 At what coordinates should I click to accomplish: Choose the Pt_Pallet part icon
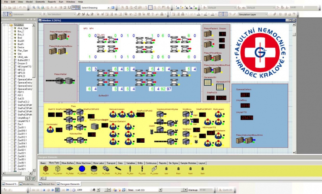click(x=70, y=169)
